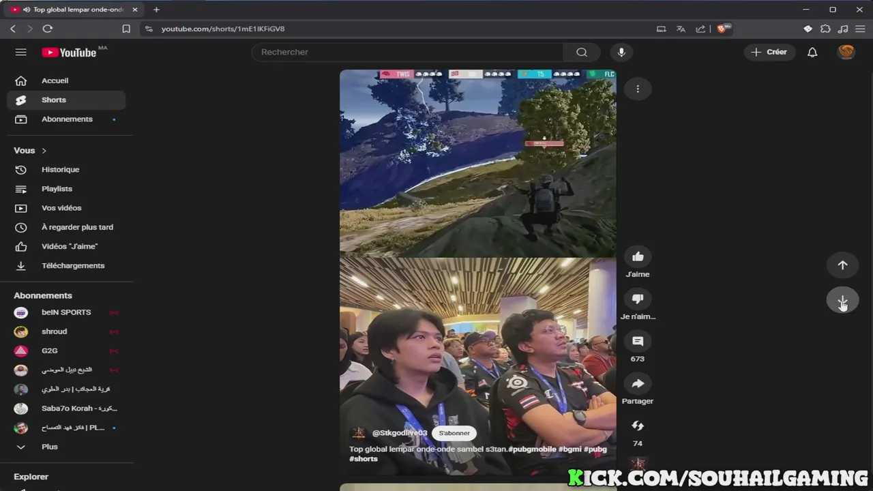Subscribe with S'abonner button
This screenshot has width=873, height=491.
(x=454, y=433)
